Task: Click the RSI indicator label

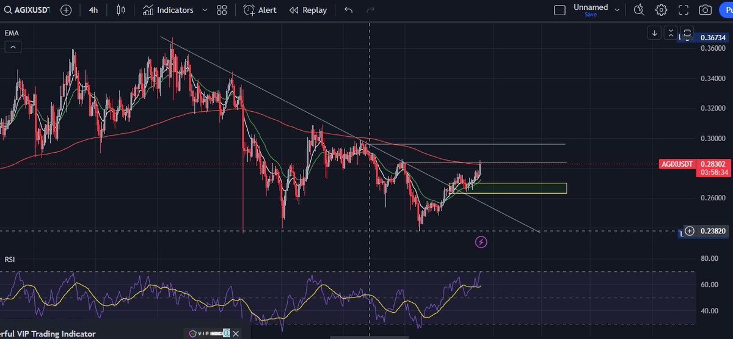Action: point(10,260)
